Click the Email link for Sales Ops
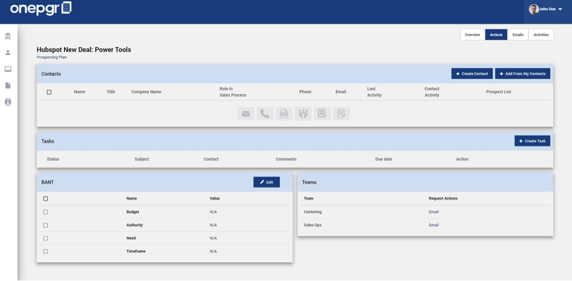Screen dimensions: 572x281 click(x=434, y=225)
